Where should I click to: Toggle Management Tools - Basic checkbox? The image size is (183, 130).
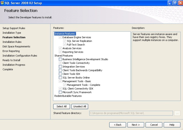pos(60,81)
